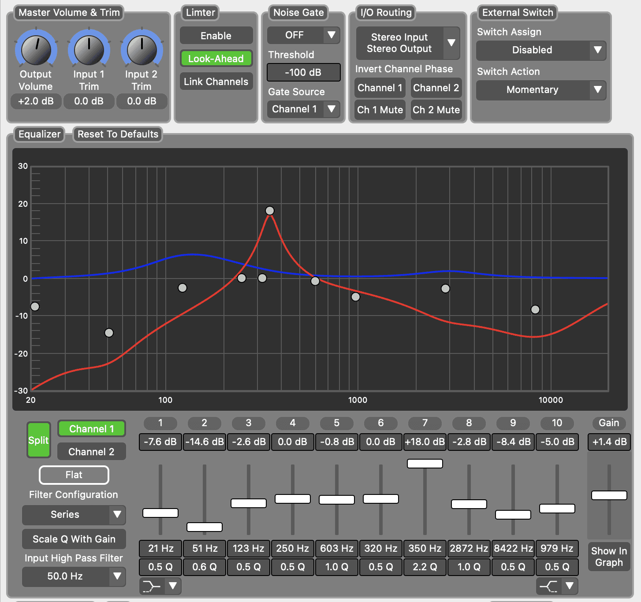The height and width of the screenshot is (602, 641).
Task: Select the Channel 1 EQ tab
Action: (92, 429)
